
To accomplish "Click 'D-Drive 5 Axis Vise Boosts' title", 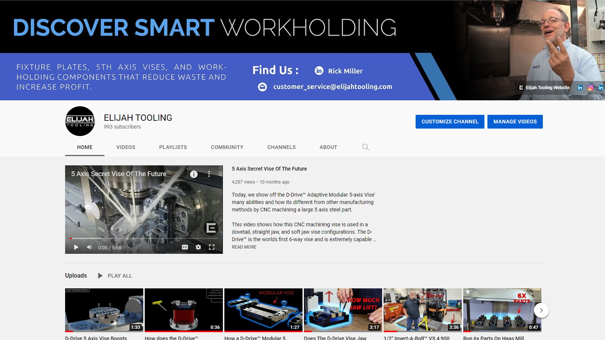I will [x=96, y=338].
